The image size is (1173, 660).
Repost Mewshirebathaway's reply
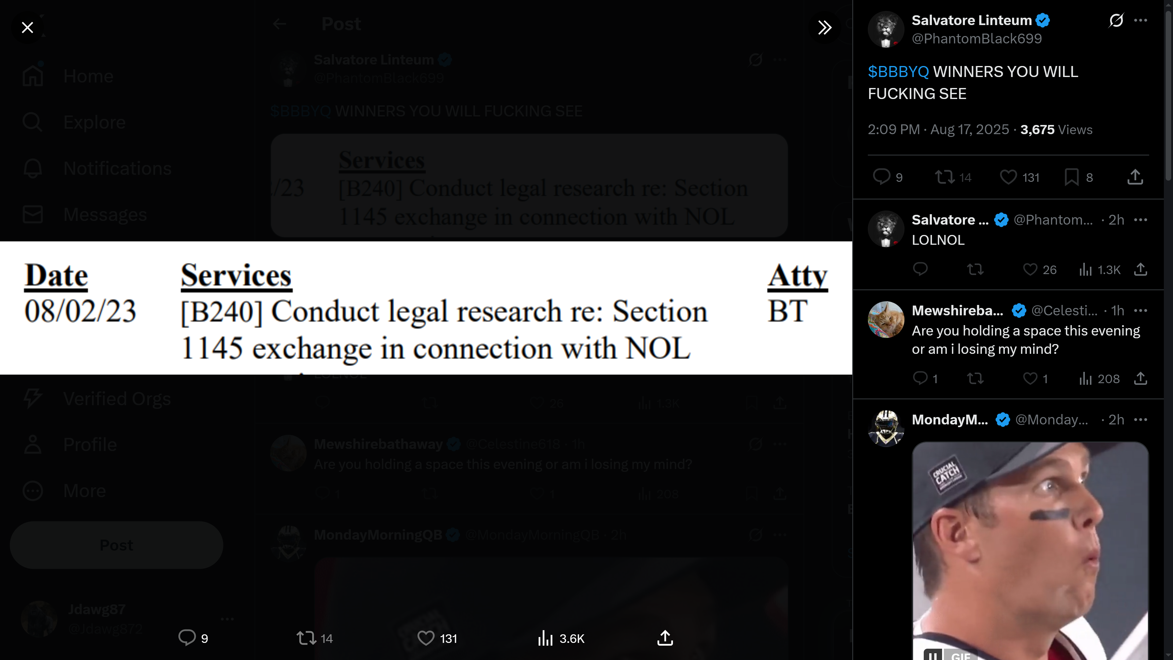coord(975,379)
